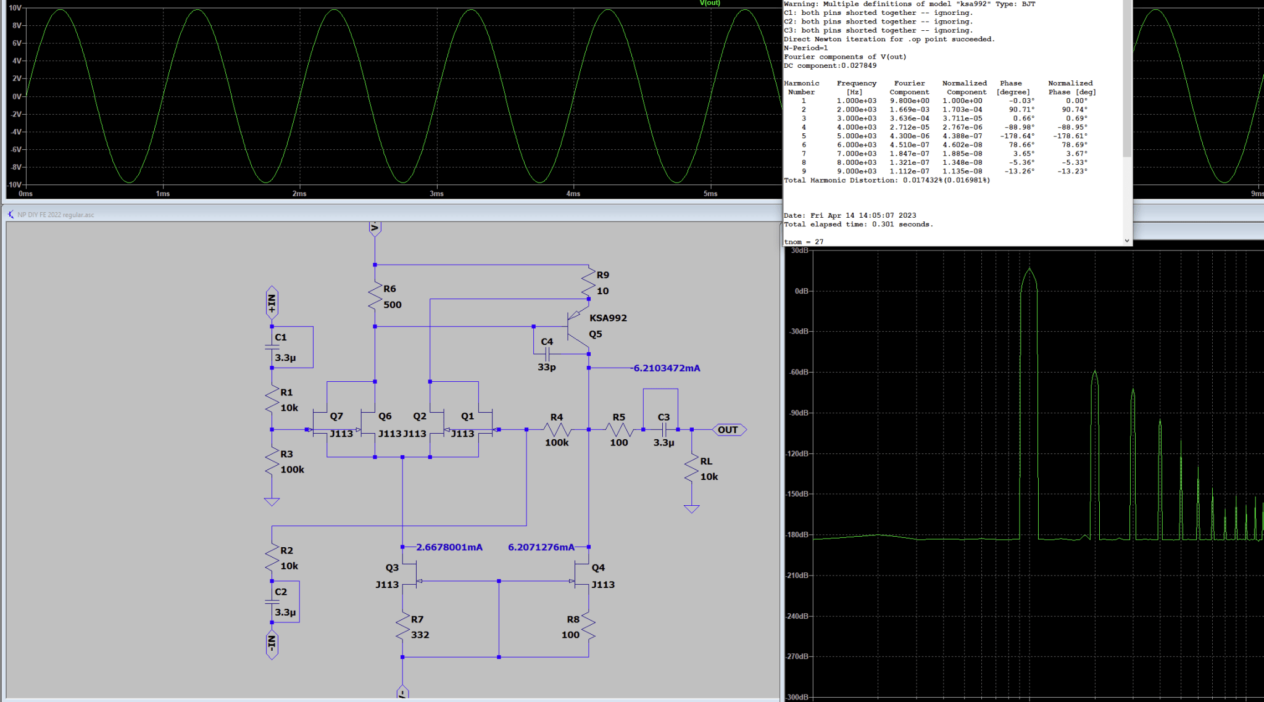The height and width of the screenshot is (702, 1264).
Task: Click capacitor C1 label
Action: [x=281, y=337]
